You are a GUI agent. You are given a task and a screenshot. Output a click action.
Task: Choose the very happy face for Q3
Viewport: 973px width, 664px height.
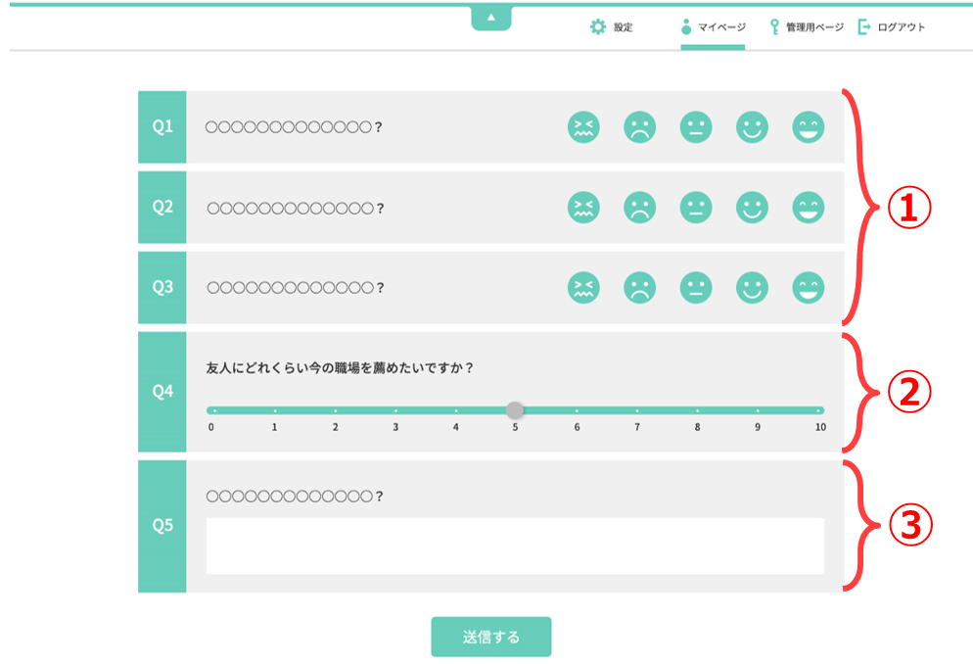809,288
